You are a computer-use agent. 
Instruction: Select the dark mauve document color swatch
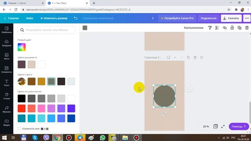pyautogui.click(x=22, y=64)
